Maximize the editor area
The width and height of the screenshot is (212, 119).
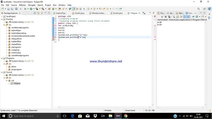153,13
